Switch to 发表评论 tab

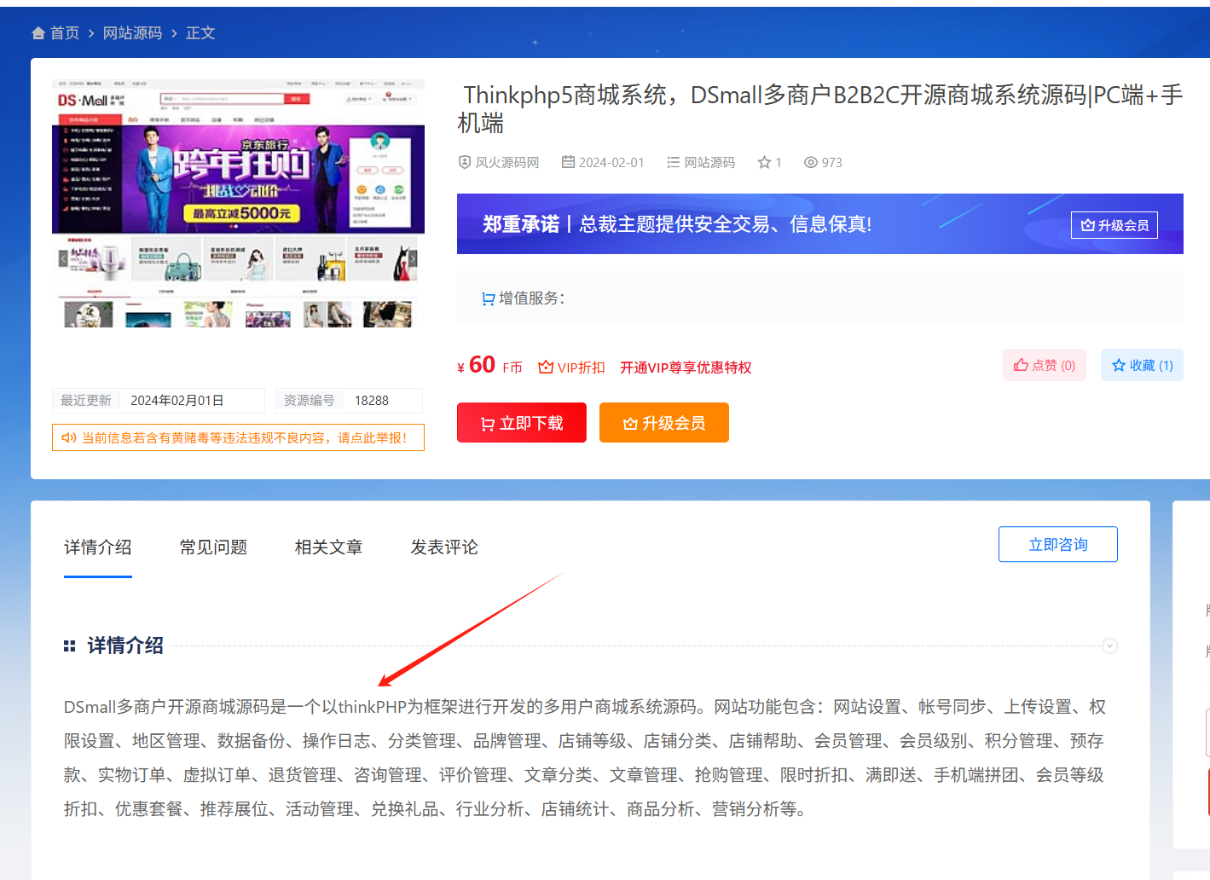[444, 547]
